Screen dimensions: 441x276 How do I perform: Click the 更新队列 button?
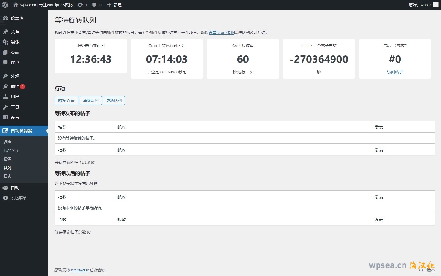point(114,100)
